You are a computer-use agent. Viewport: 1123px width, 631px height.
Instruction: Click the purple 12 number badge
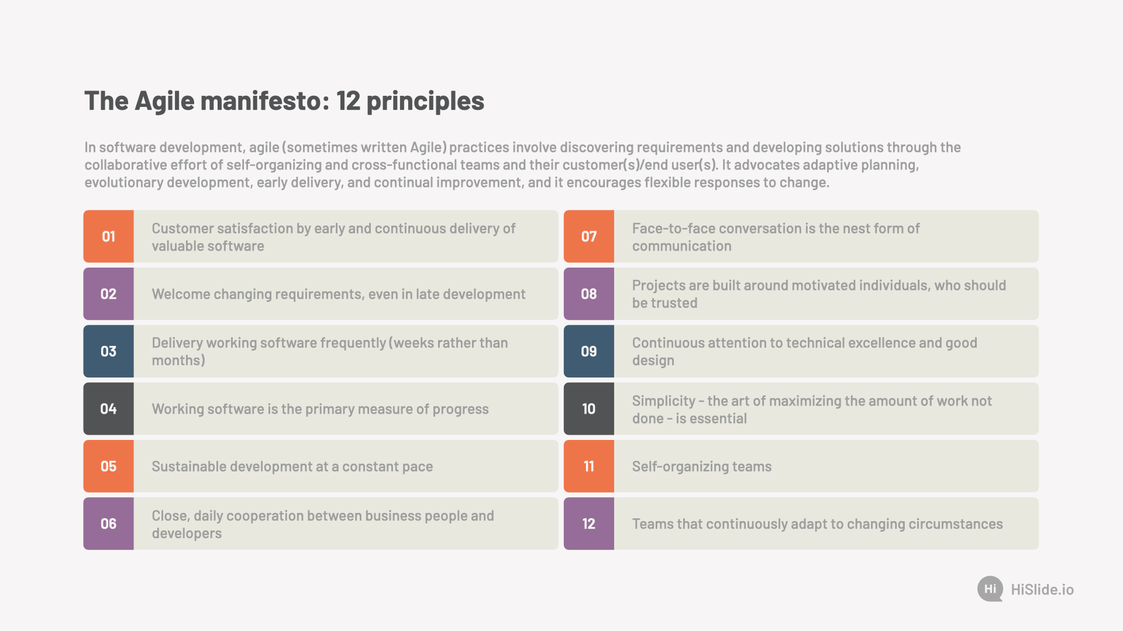tap(589, 523)
